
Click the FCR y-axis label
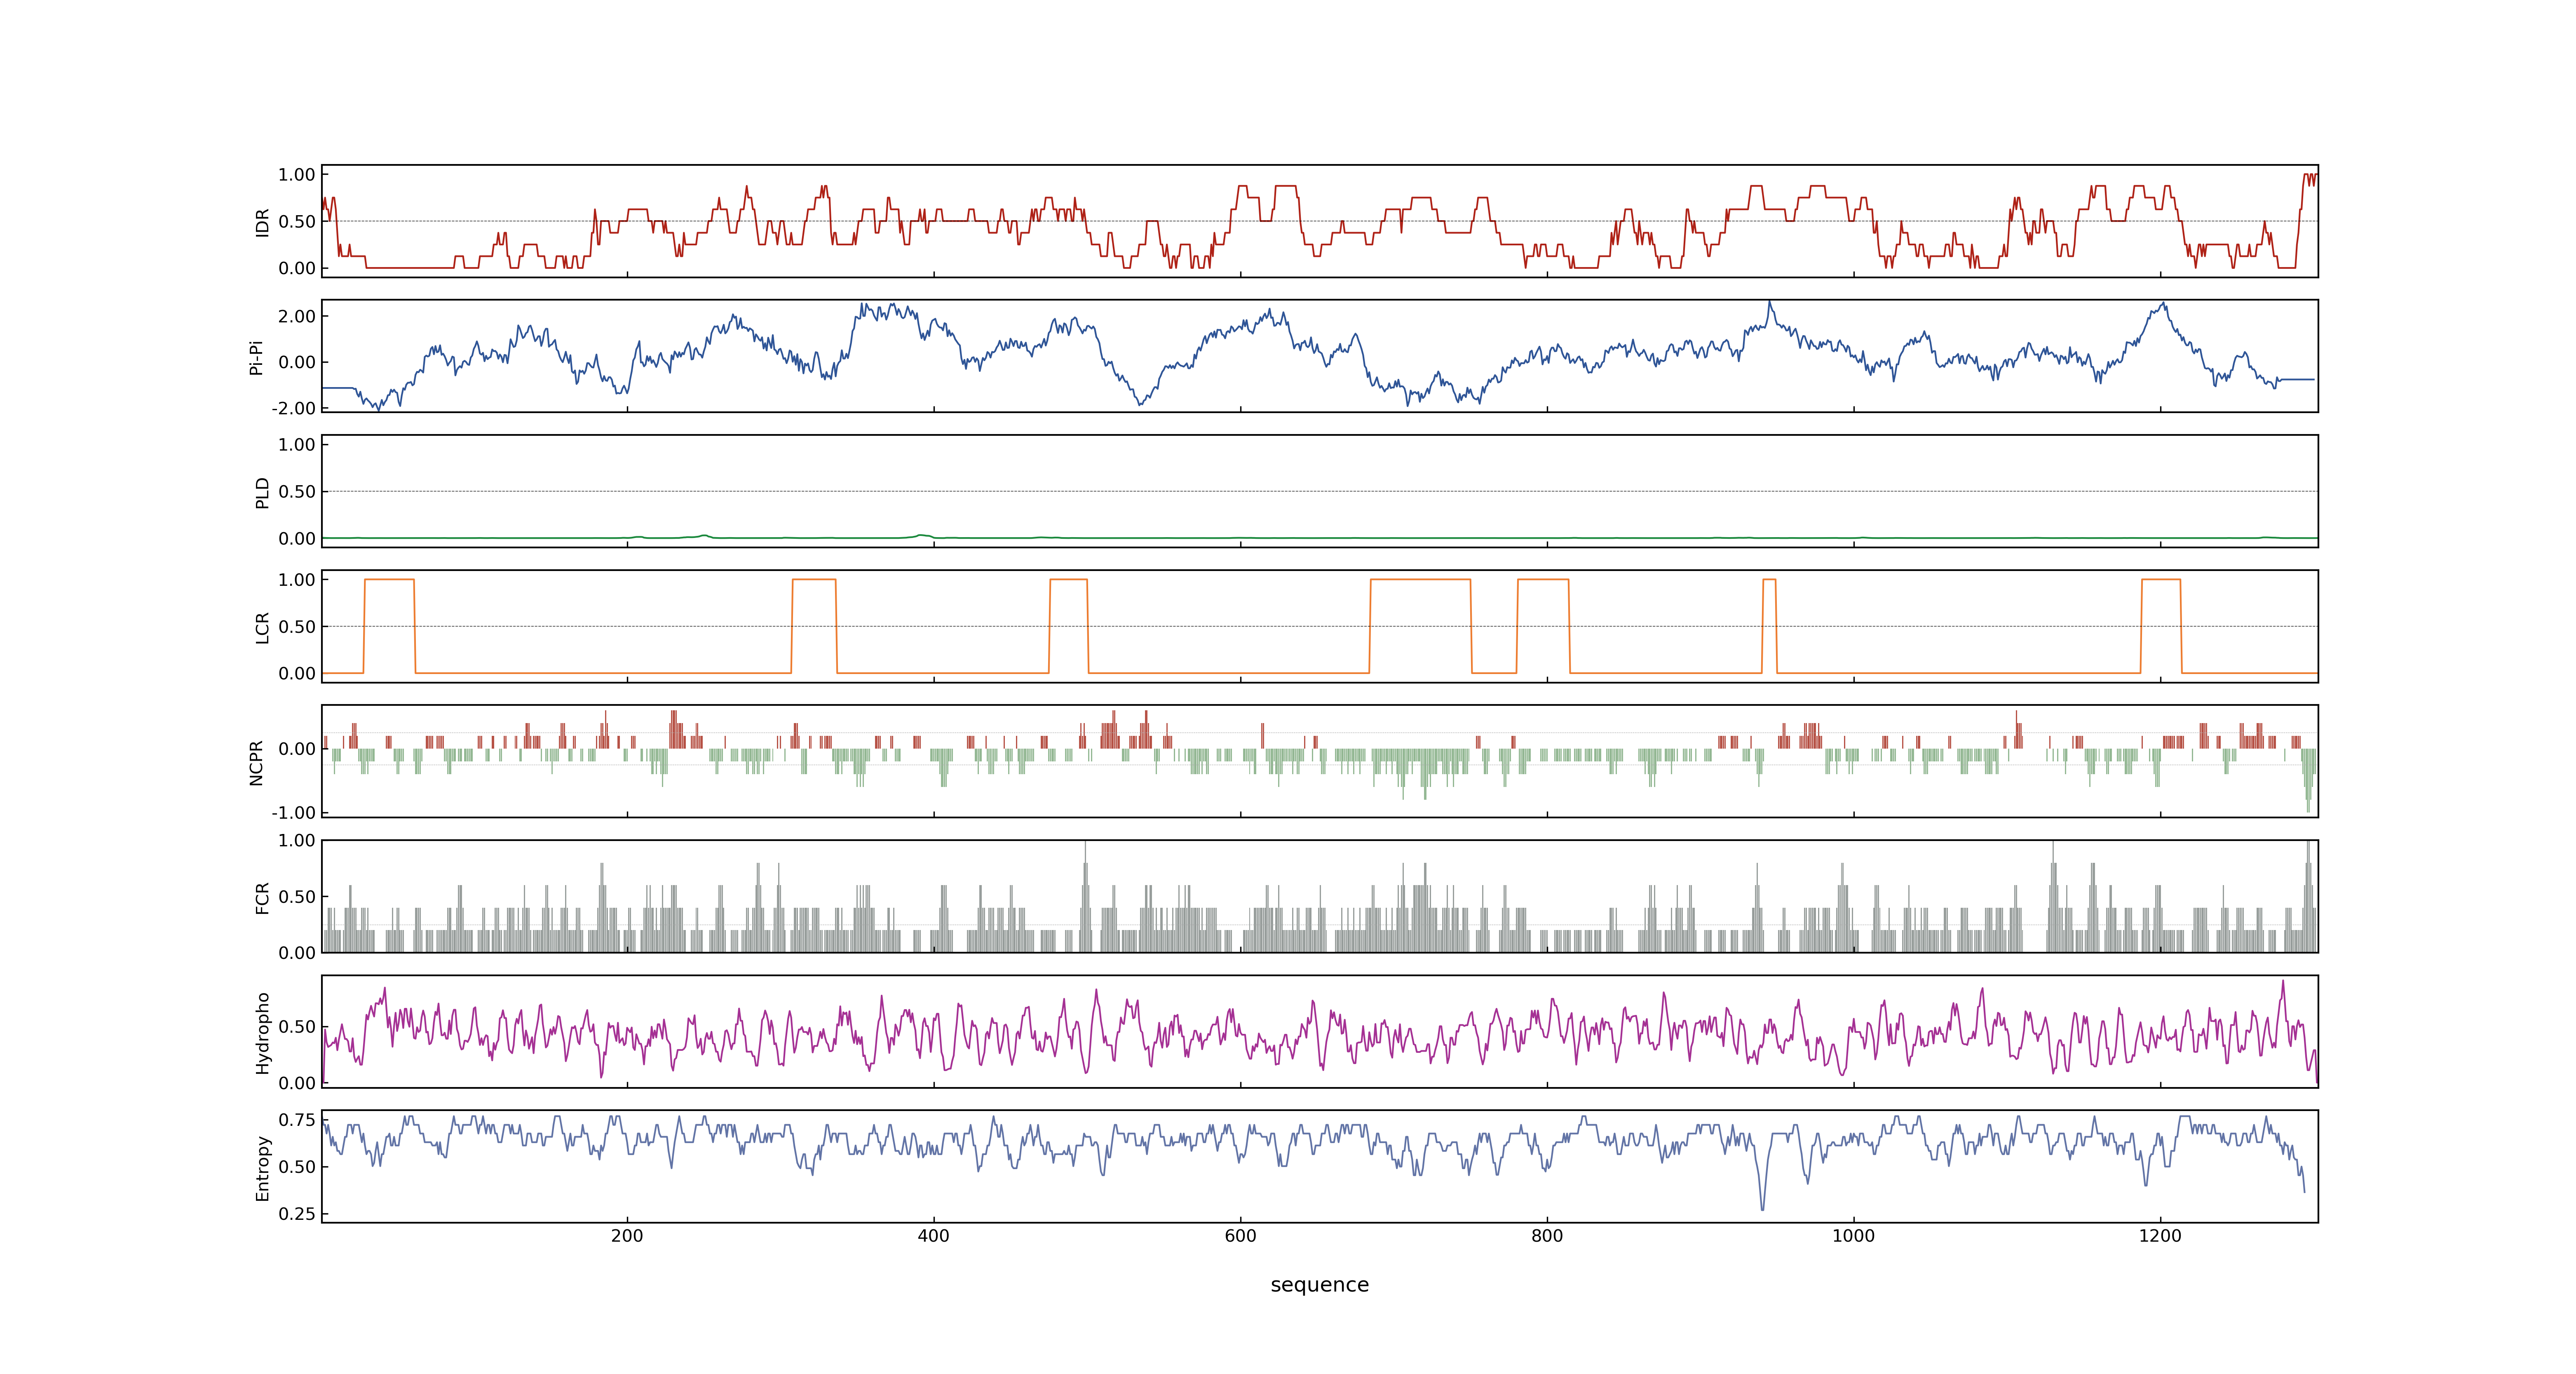coord(262,897)
